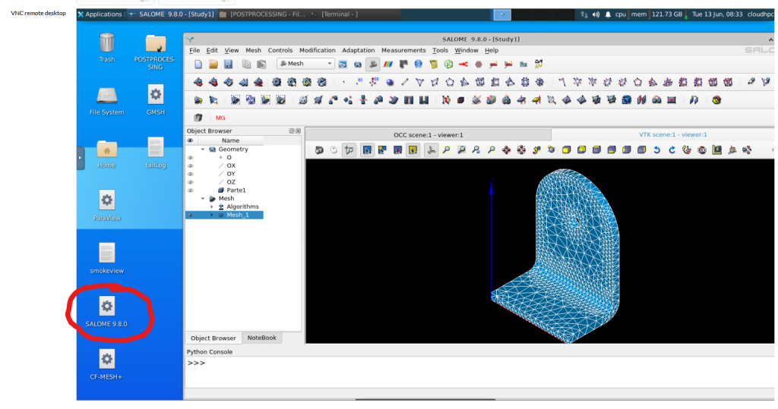Rotate view clockwise in viewer
The width and height of the screenshot is (778, 409).
click(x=672, y=149)
